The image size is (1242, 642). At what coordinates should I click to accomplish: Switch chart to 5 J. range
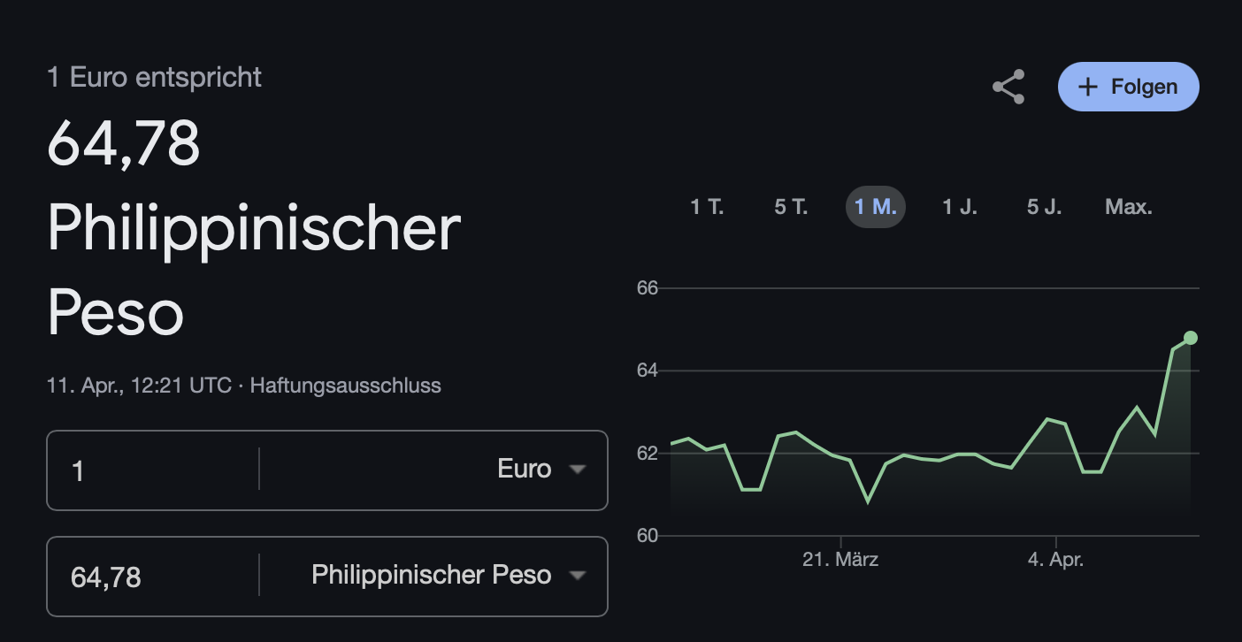(1044, 207)
